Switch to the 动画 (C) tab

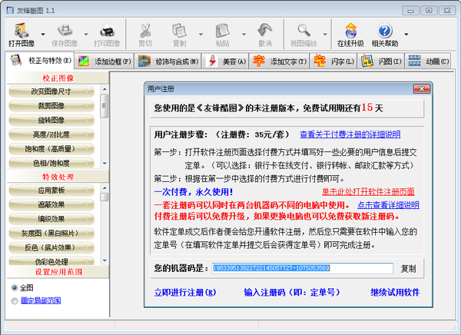(x=428, y=61)
